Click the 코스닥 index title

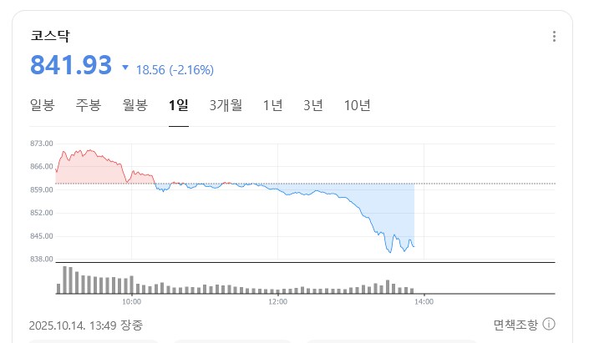point(49,36)
